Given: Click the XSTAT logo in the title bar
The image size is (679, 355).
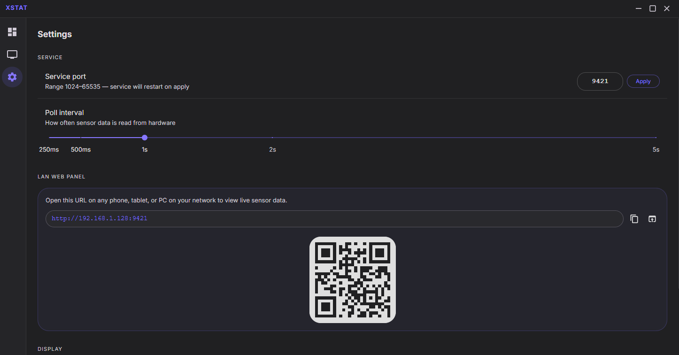Looking at the screenshot, I should (x=16, y=8).
